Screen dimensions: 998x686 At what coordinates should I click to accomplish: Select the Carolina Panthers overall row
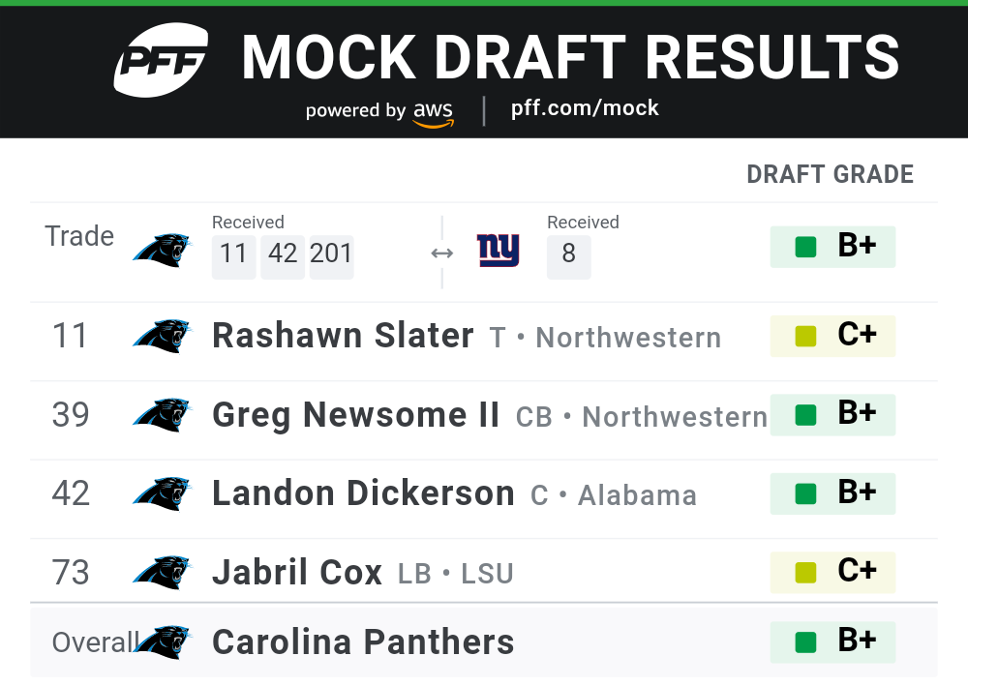tap(484, 641)
